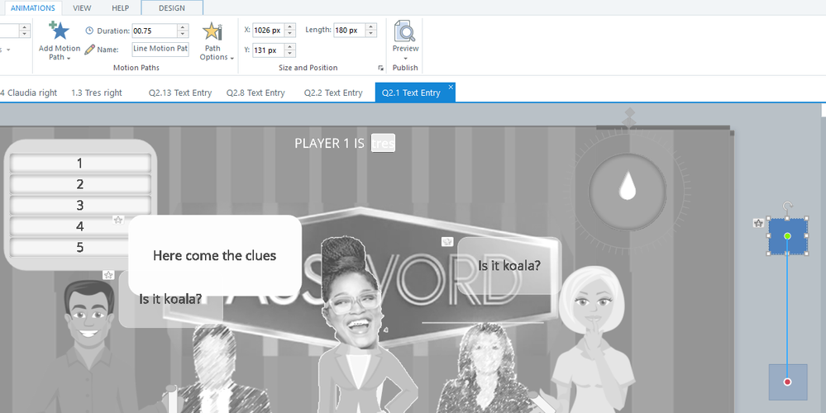The image size is (826, 413).
Task: Click the faded rectangle at the path end
Action: pyautogui.click(x=787, y=382)
